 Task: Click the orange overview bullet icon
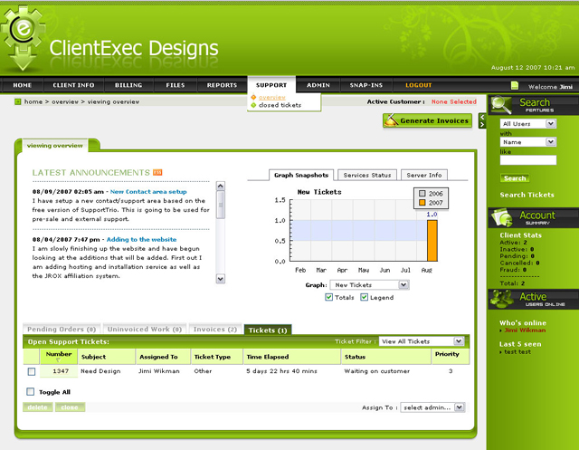coord(253,97)
